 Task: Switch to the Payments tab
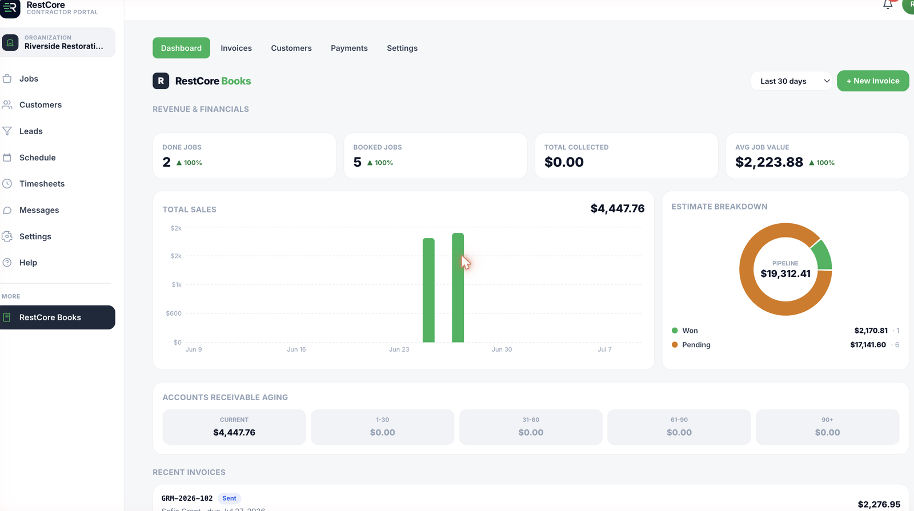(349, 48)
